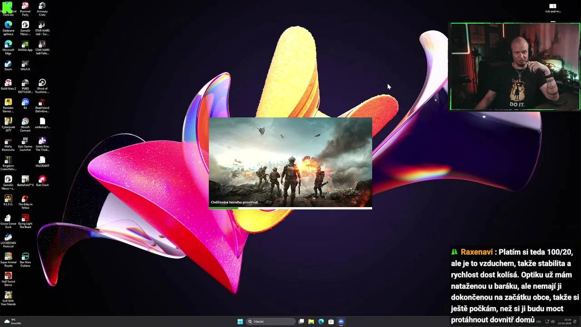Click the active game launcher taskbar icon
The image size is (581, 327).
pyautogui.click(x=341, y=322)
